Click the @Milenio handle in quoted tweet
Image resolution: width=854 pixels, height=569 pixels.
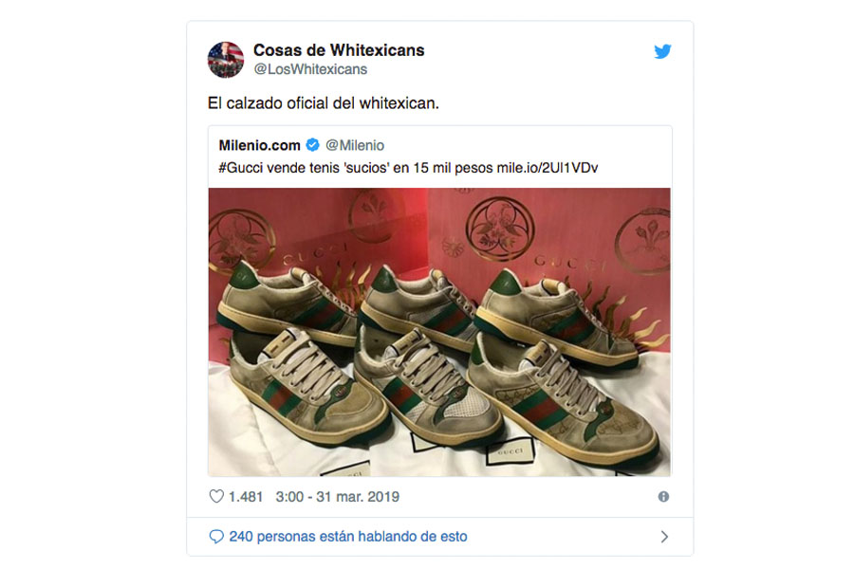click(x=355, y=145)
